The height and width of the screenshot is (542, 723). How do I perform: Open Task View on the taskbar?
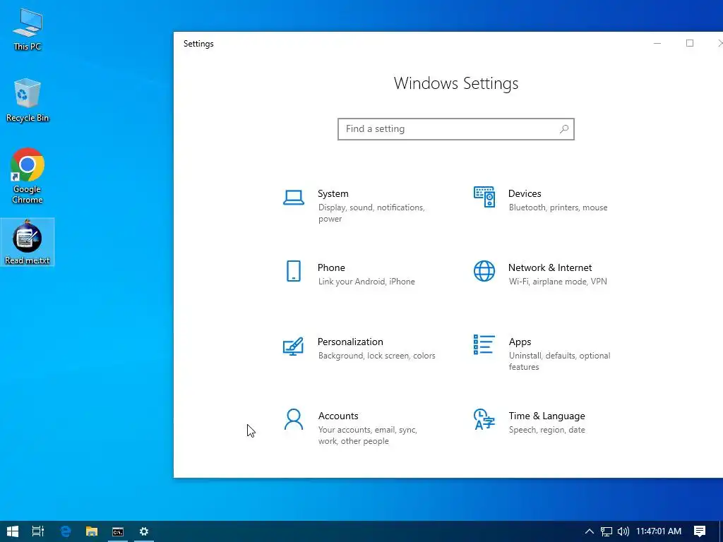[38, 531]
